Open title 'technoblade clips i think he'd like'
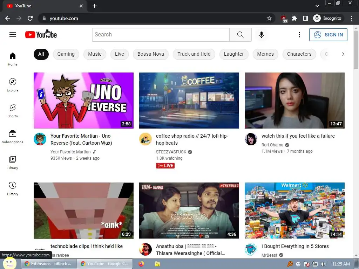 (x=87, y=246)
